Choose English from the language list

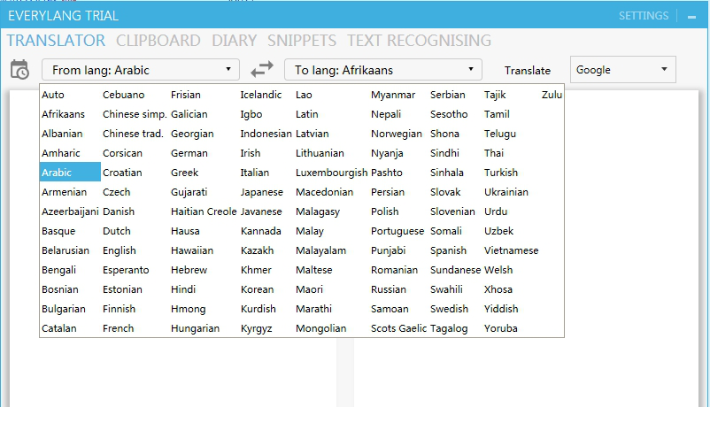(120, 250)
